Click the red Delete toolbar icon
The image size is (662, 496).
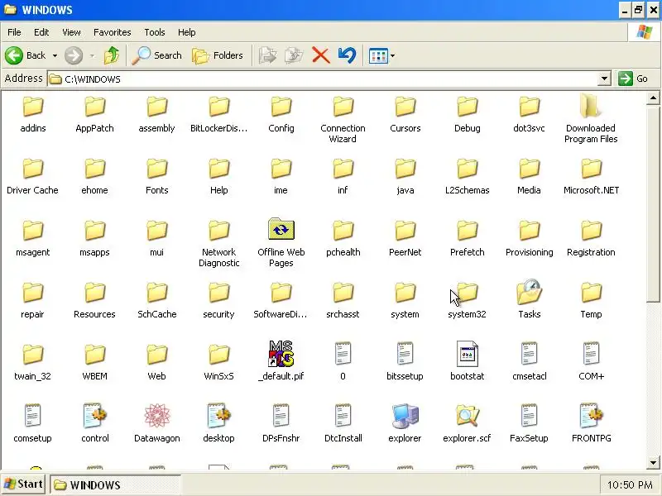point(321,55)
